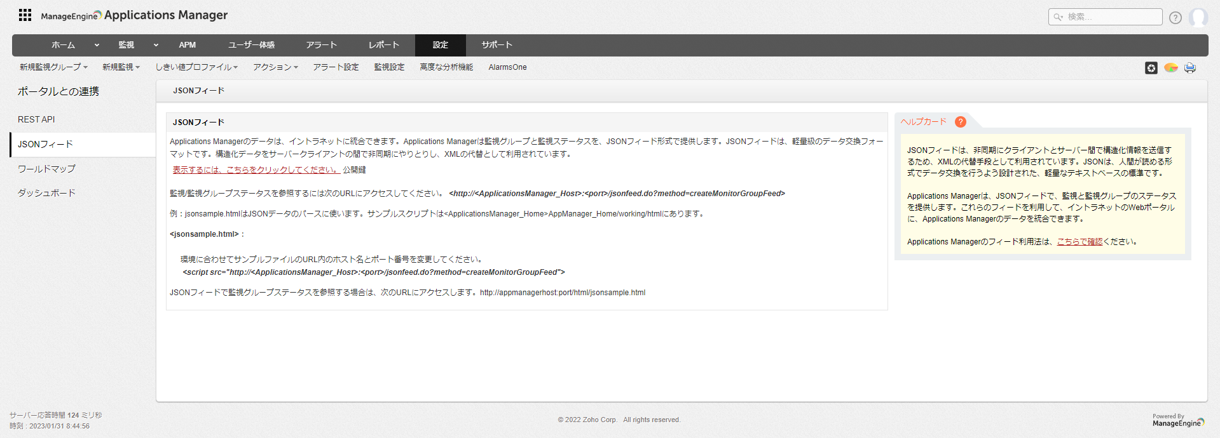Image resolution: width=1220 pixels, height=438 pixels.
Task: Click the pie chart icon
Action: tap(1170, 68)
